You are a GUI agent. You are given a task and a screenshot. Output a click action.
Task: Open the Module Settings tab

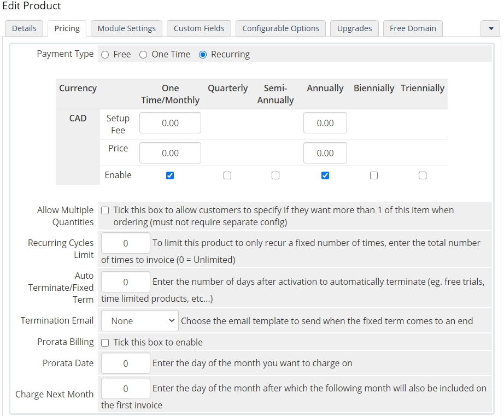[127, 28]
